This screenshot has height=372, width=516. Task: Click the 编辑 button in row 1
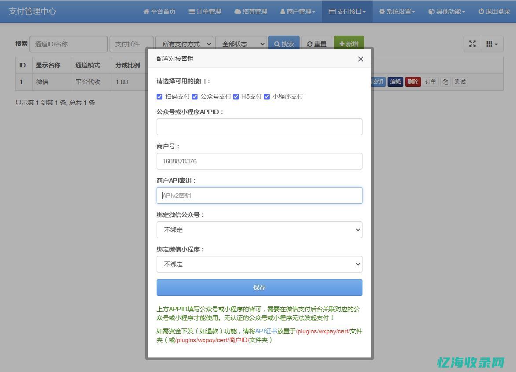pyautogui.click(x=395, y=81)
